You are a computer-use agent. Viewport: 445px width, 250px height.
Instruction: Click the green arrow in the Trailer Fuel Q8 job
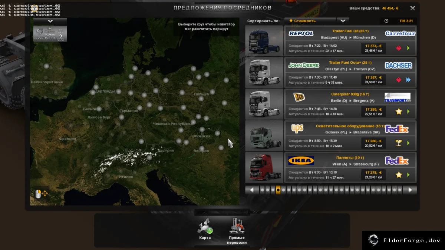pos(408,48)
